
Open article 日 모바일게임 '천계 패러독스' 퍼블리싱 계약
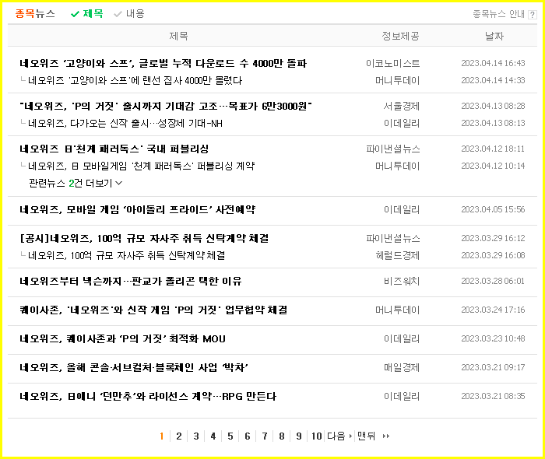(x=141, y=166)
